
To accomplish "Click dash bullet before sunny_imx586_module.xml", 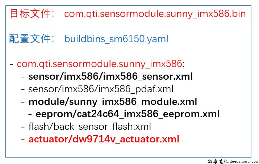I will pos(23,102).
